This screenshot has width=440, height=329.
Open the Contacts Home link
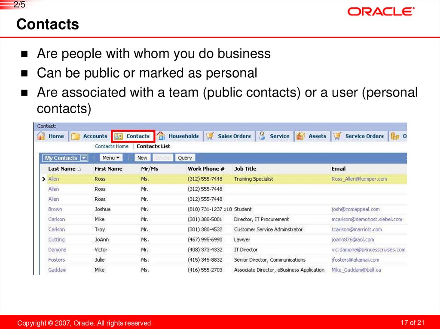(x=111, y=146)
